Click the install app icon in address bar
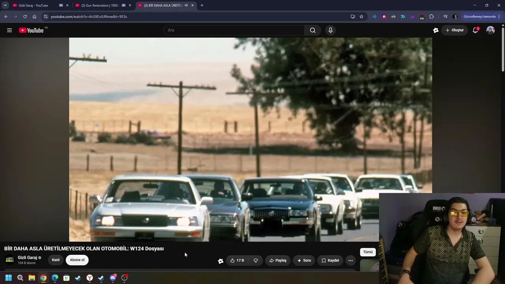Image resolution: width=505 pixels, height=284 pixels. pos(353,17)
